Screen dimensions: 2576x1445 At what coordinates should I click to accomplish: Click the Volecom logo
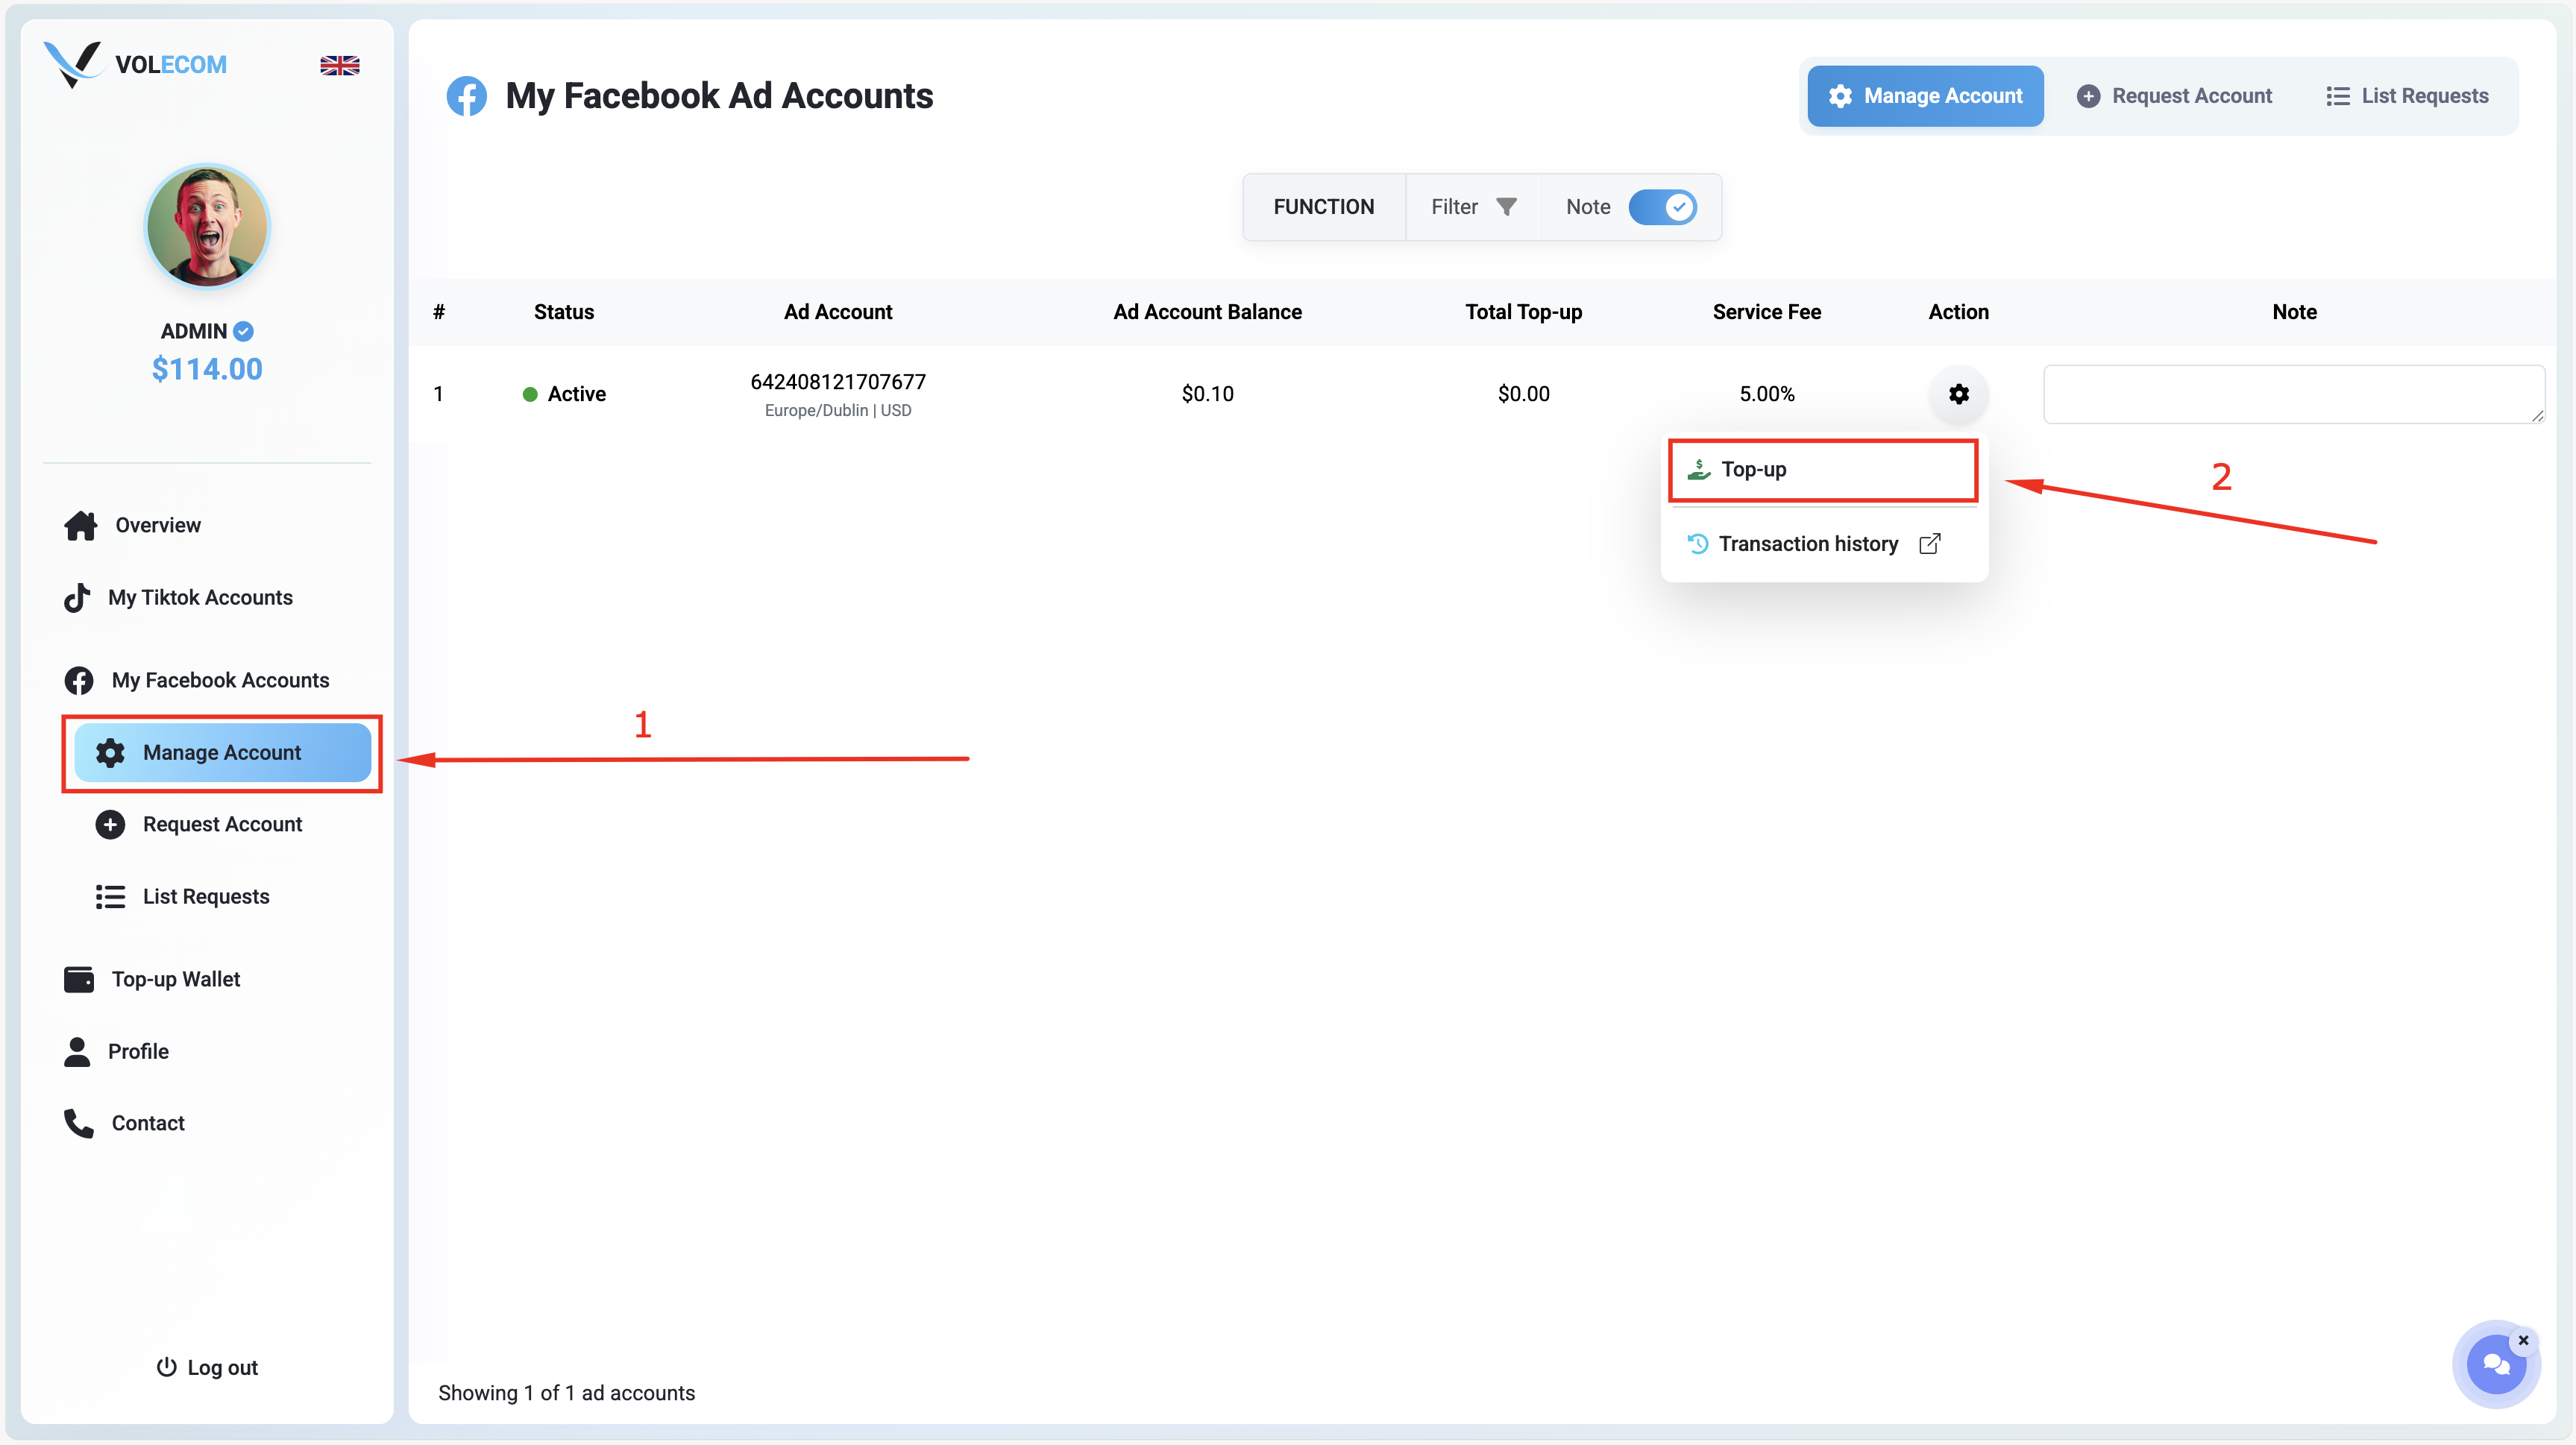click(x=135, y=64)
